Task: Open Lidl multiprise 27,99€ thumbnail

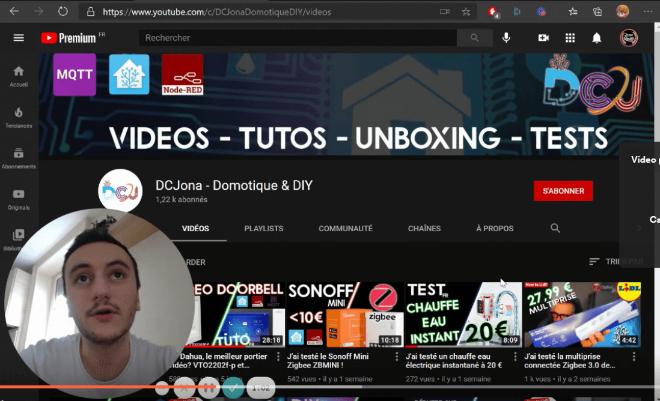Action: pyautogui.click(x=582, y=315)
